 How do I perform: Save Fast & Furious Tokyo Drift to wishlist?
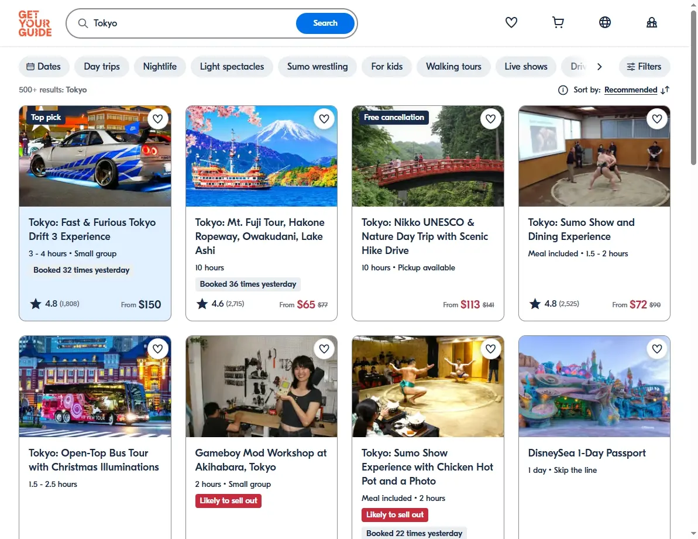tap(157, 119)
